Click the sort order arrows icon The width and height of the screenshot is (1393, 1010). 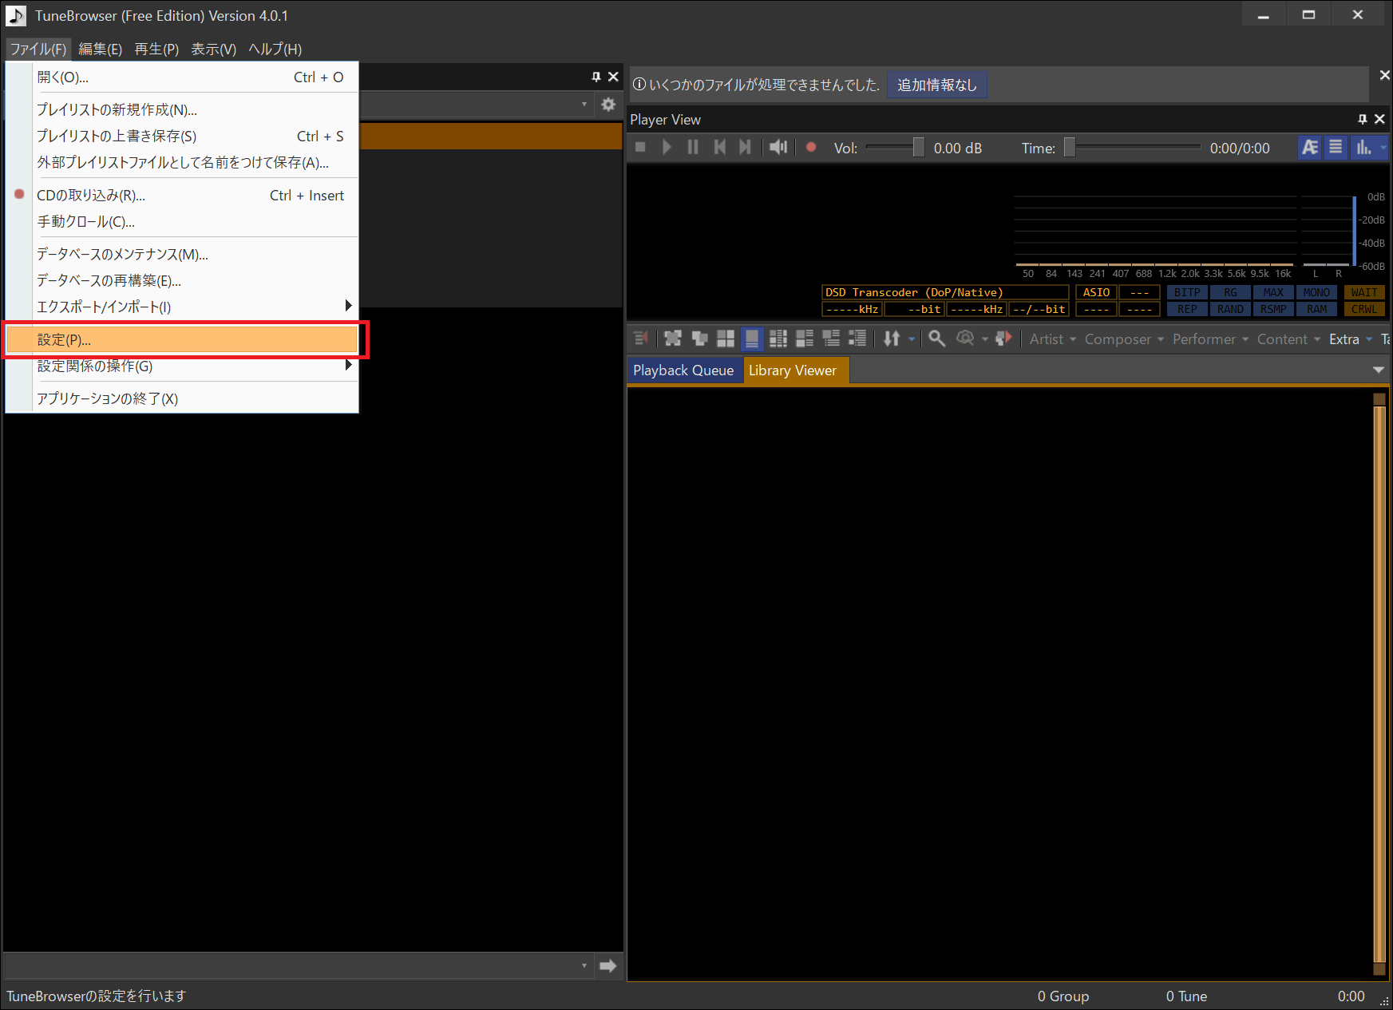[x=892, y=339]
